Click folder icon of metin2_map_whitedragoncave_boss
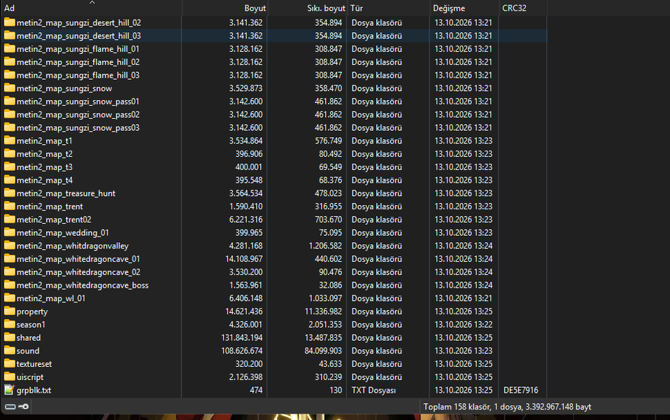The height and width of the screenshot is (420, 670). tap(9, 285)
